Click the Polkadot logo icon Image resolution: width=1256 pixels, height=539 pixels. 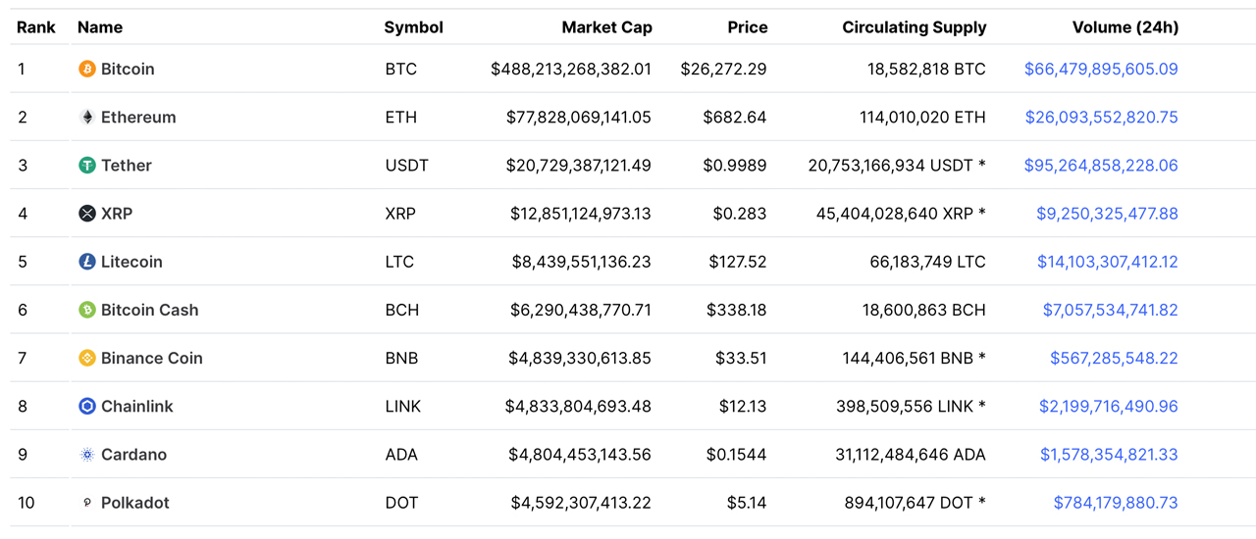click(x=87, y=503)
